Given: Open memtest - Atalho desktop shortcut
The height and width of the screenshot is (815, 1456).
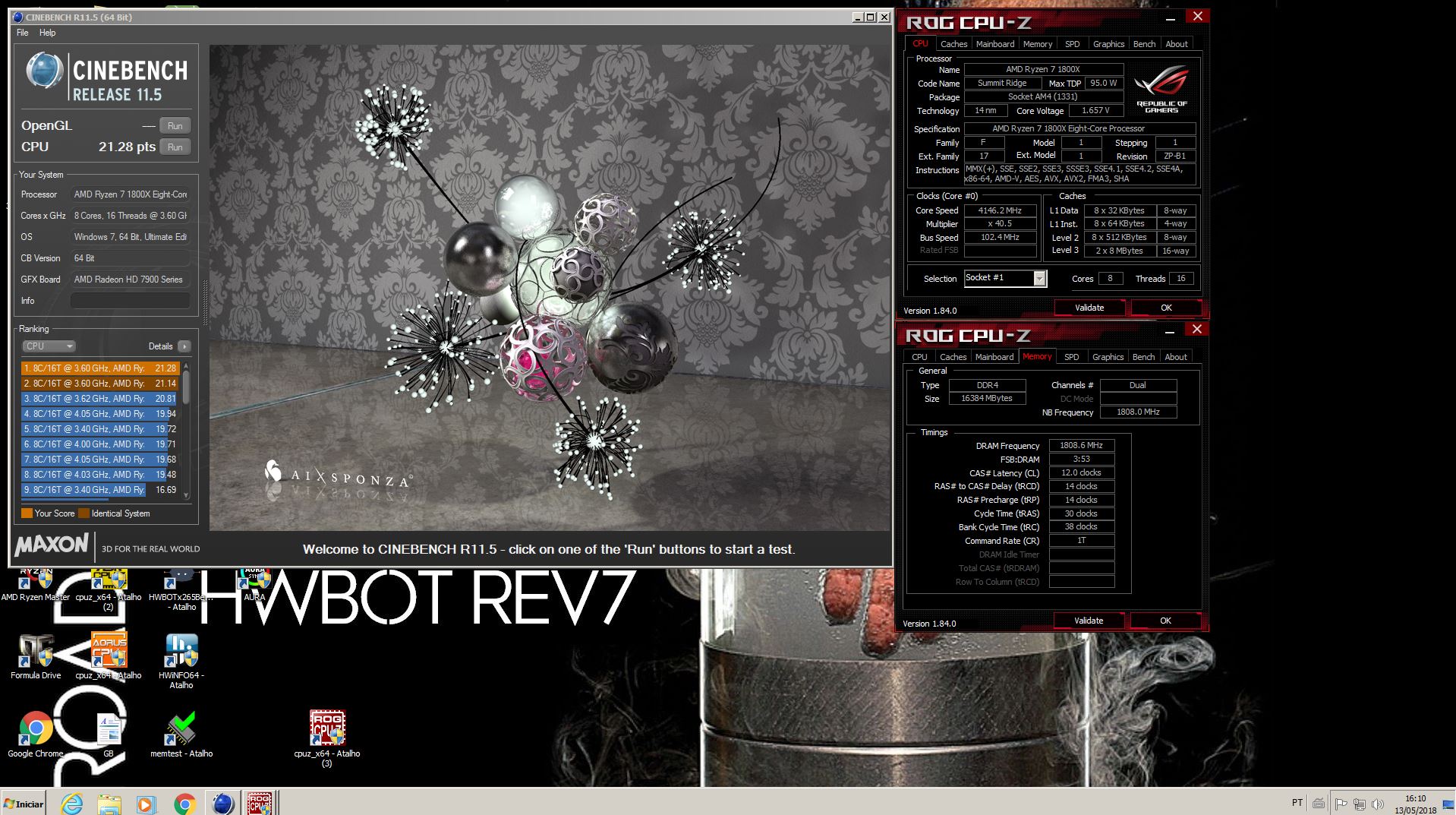Looking at the screenshot, I should click(181, 734).
